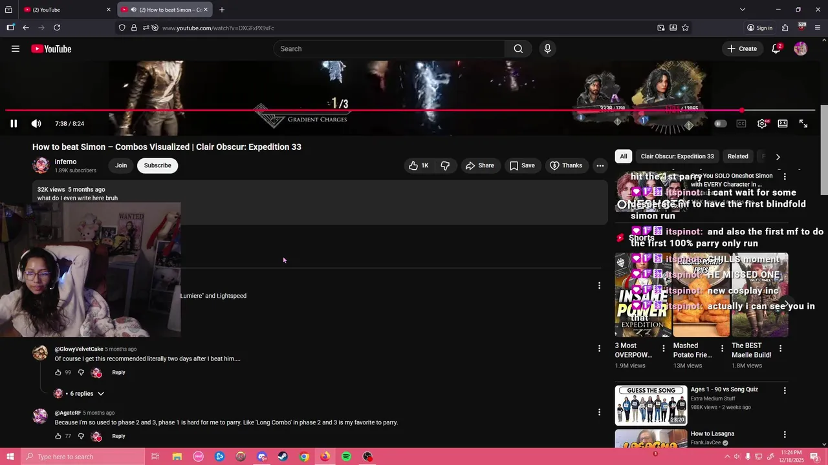Start voice search with microphone
Viewport: 828px width, 465px height.
point(547,48)
